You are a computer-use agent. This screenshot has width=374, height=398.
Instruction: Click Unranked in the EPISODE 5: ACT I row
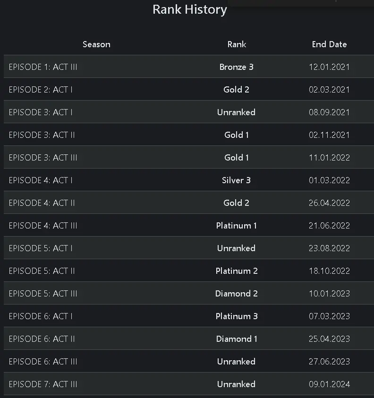tap(237, 248)
